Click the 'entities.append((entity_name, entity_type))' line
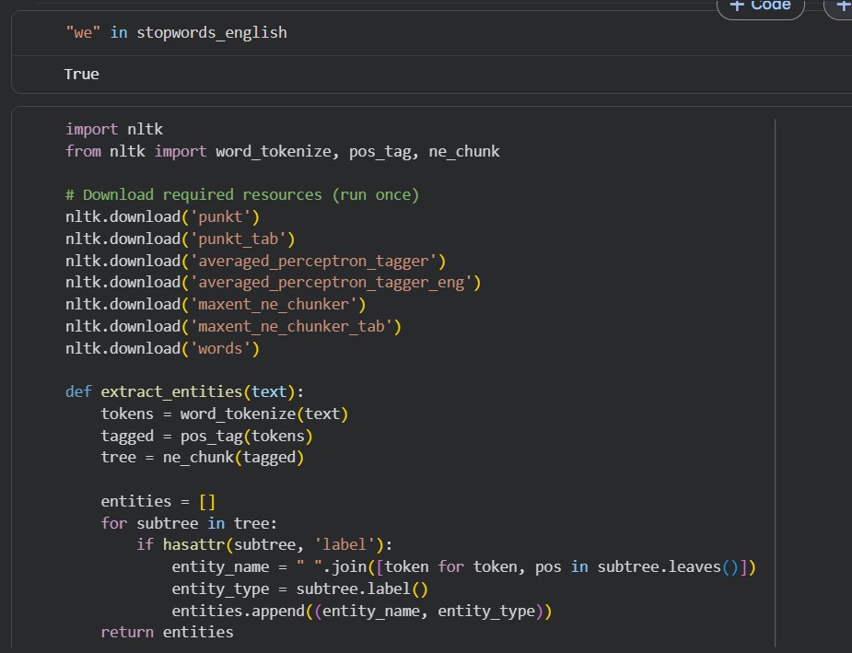852x653 pixels. (362, 612)
